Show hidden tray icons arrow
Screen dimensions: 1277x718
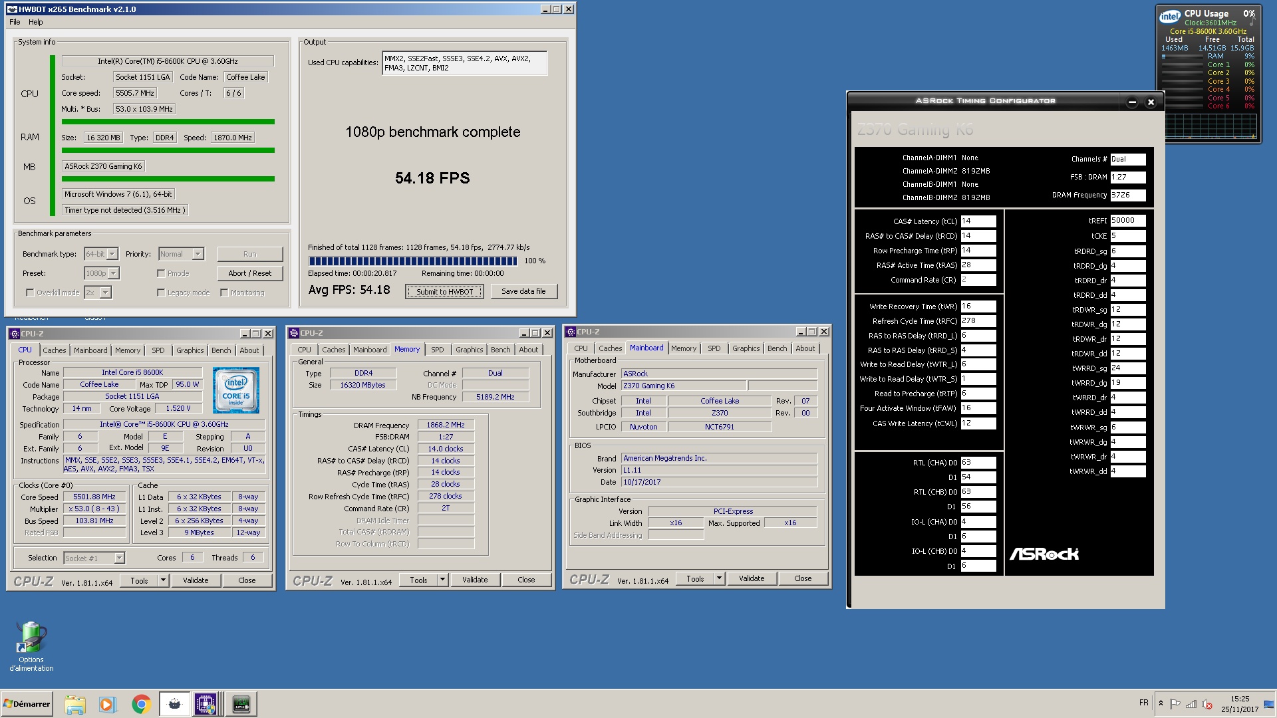point(1161,703)
